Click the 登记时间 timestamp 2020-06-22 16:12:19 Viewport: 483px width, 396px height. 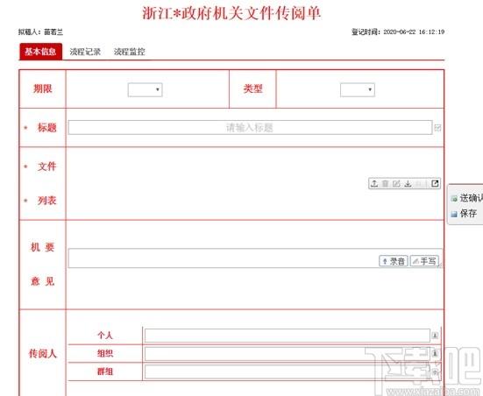(x=414, y=32)
